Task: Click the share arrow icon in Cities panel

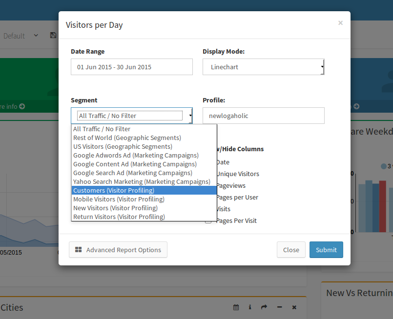Action: click(x=264, y=307)
